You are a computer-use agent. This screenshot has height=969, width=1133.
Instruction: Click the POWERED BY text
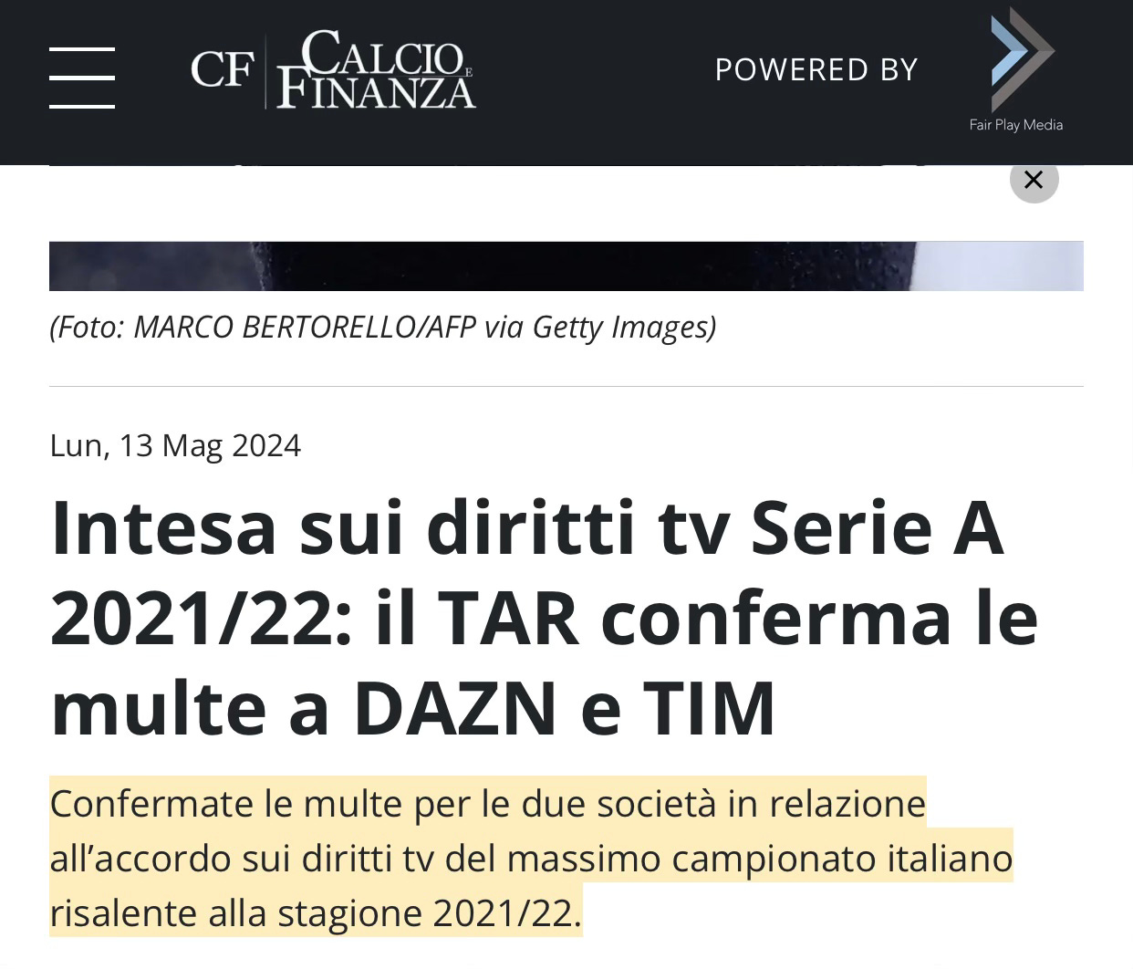(816, 69)
